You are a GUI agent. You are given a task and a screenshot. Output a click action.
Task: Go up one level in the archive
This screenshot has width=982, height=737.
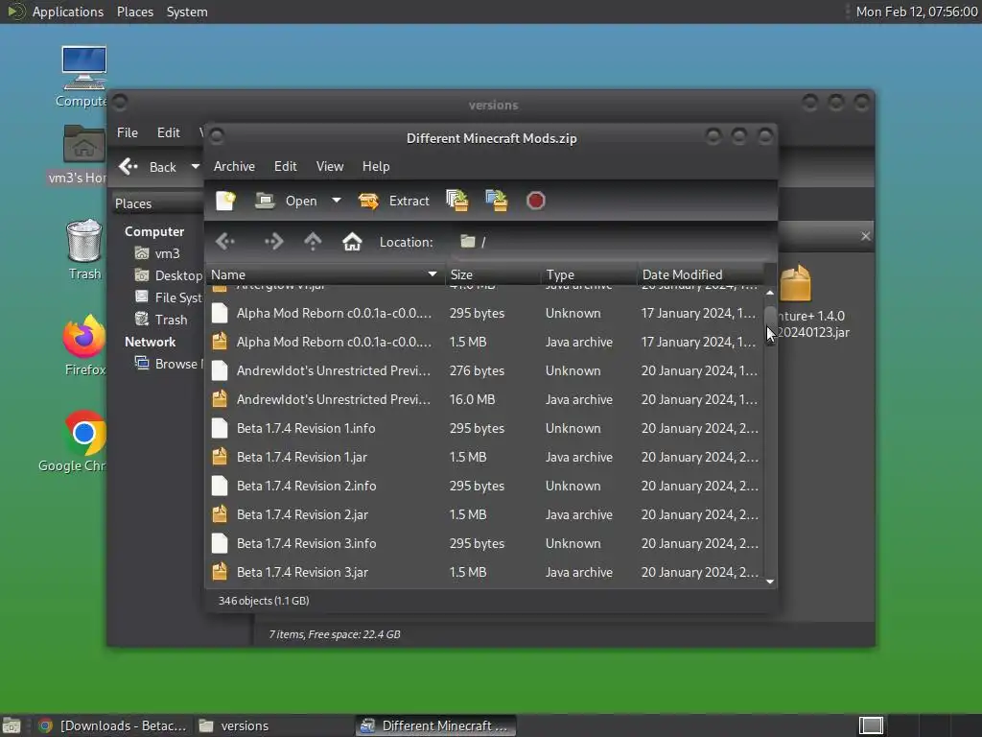(x=313, y=241)
